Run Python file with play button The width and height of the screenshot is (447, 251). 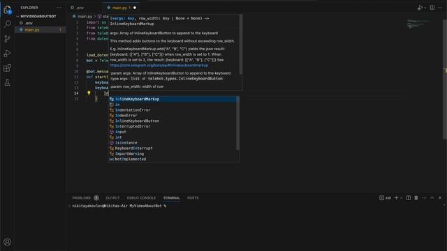[x=420, y=8]
